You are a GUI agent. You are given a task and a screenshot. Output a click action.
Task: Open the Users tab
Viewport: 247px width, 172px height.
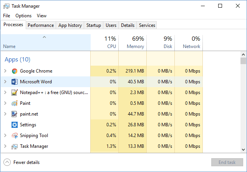(111, 25)
